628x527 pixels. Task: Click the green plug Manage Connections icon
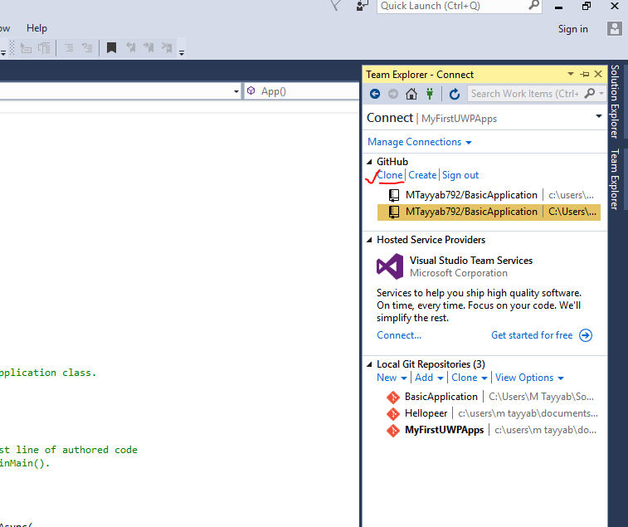tap(430, 94)
